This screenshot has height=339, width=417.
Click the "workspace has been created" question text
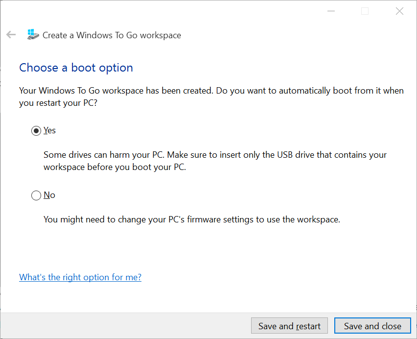[211, 91]
